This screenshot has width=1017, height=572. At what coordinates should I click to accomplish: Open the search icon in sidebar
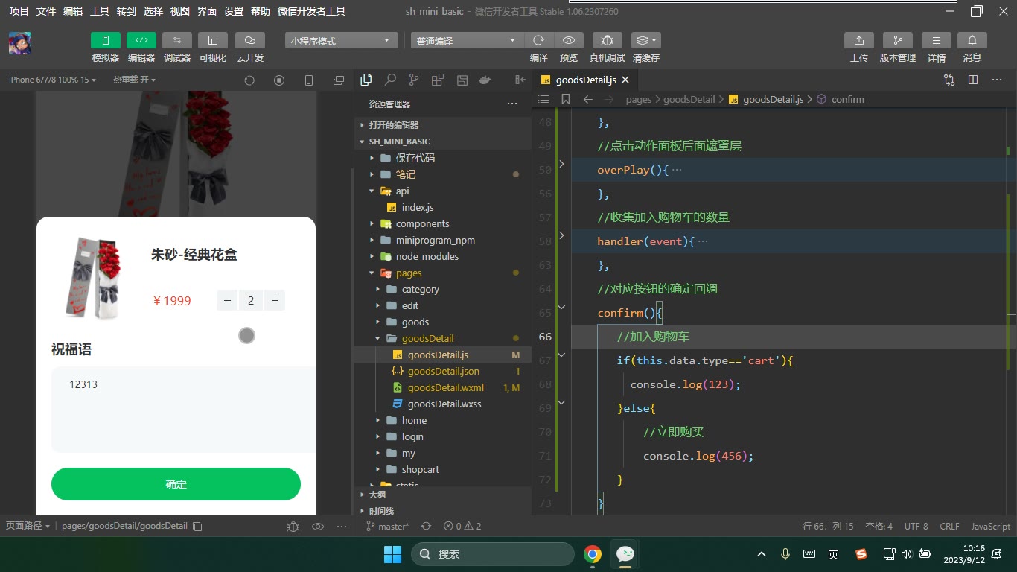390,80
